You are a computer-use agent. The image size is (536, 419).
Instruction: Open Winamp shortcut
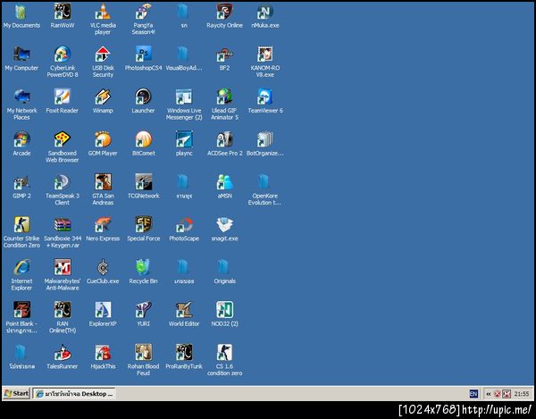(x=103, y=101)
